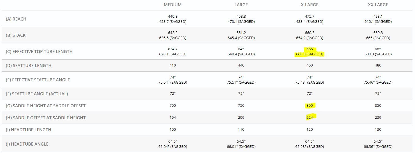Click Saddle Offset at Saddle Height label
The height and width of the screenshot is (153, 415).
pyautogui.click(x=46, y=118)
